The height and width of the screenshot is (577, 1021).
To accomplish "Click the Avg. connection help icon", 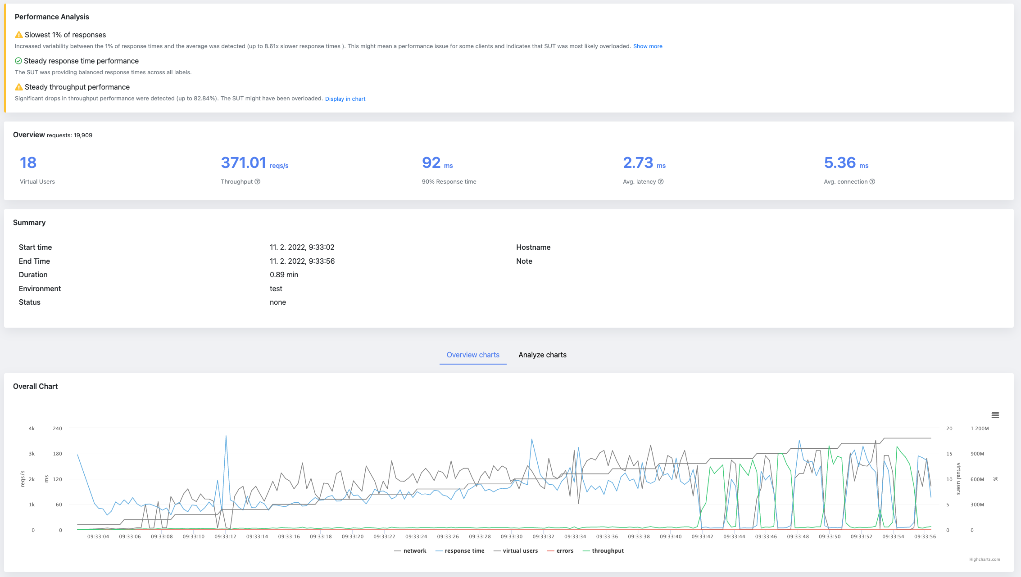I will [872, 182].
